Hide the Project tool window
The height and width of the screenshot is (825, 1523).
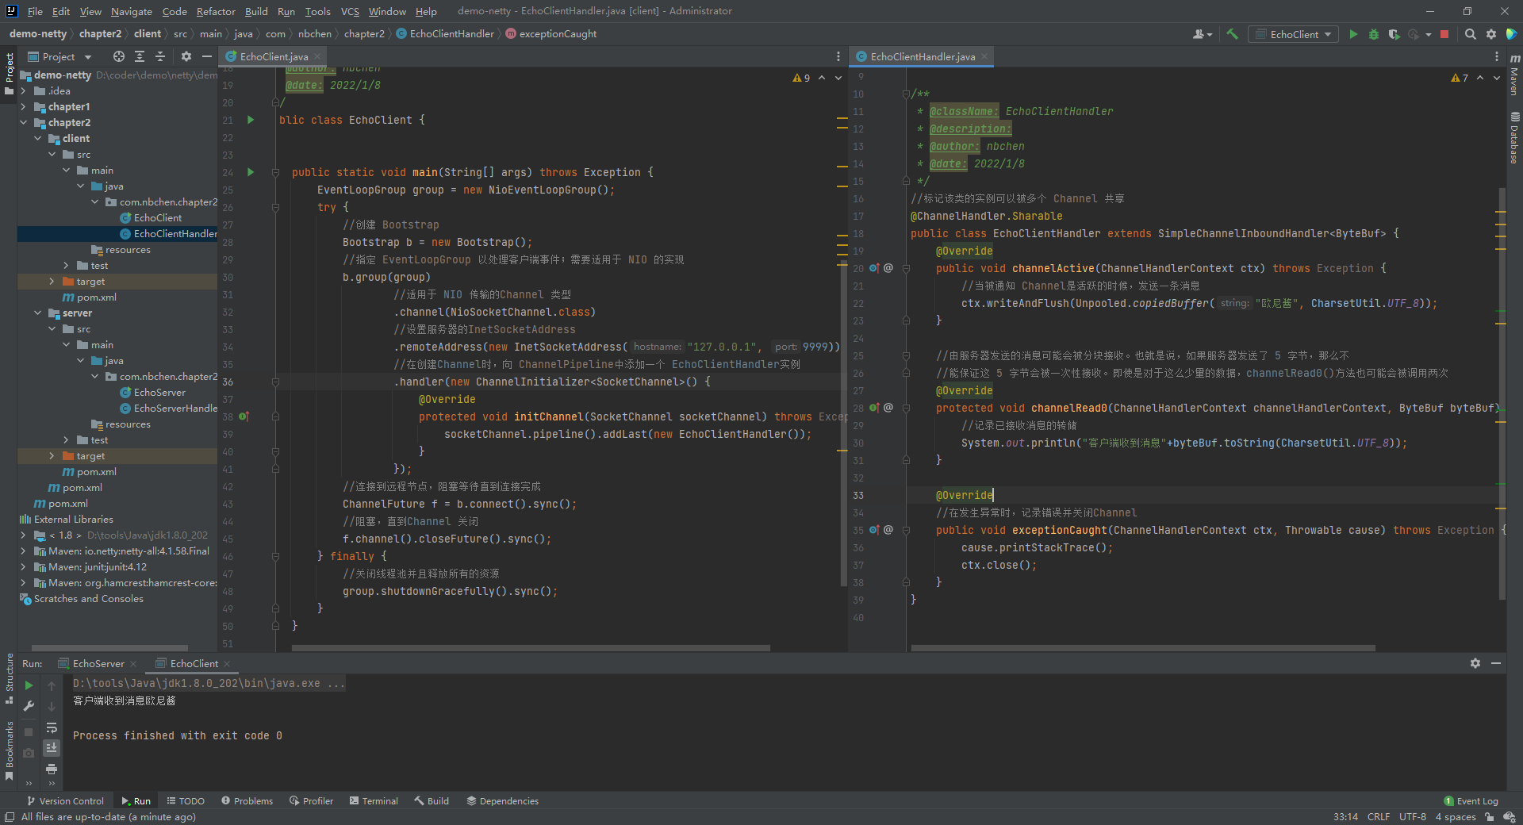pyautogui.click(x=207, y=56)
